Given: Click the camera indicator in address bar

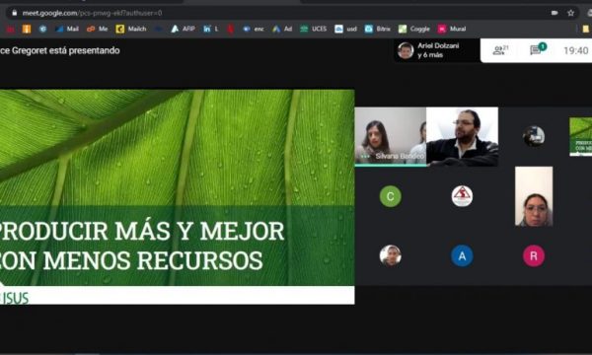Looking at the screenshot, I should (x=555, y=13).
